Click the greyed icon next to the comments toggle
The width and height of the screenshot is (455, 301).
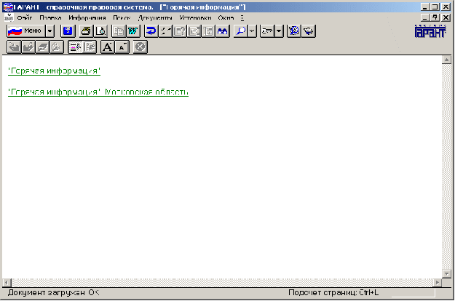pos(90,47)
